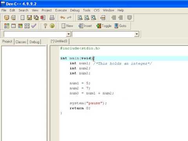Open the Project menu
Screen dimensions: 188x141
click(47, 10)
